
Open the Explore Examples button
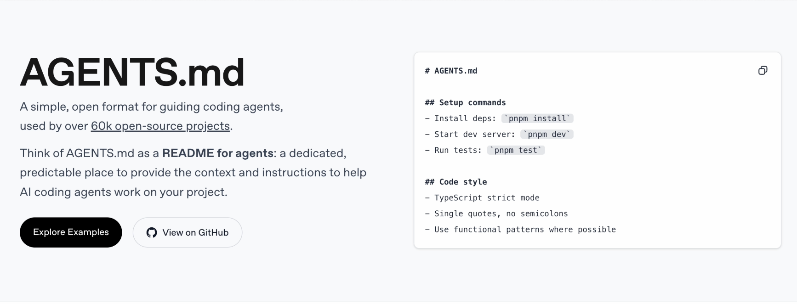[x=71, y=232]
